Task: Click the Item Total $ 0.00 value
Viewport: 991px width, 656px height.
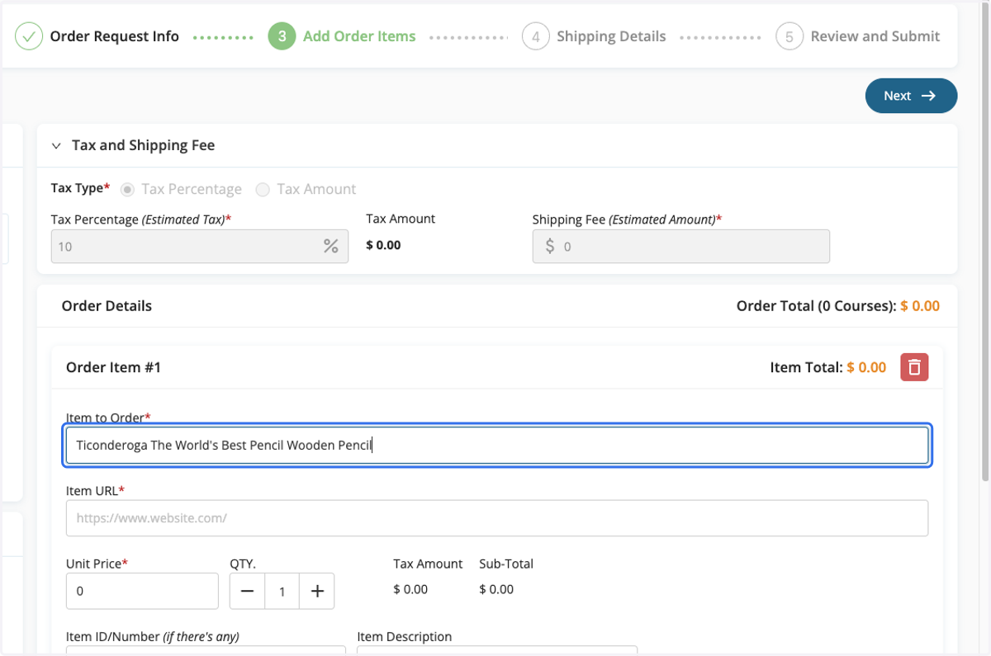Action: (x=866, y=367)
